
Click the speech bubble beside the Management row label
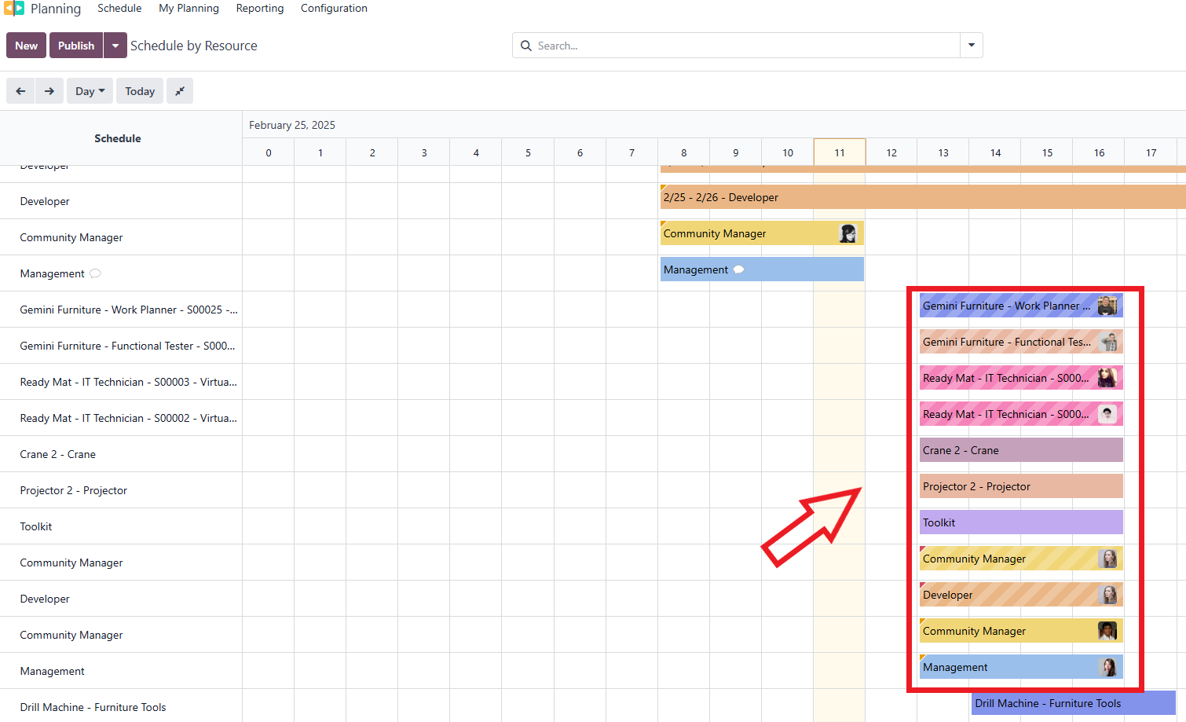(95, 273)
